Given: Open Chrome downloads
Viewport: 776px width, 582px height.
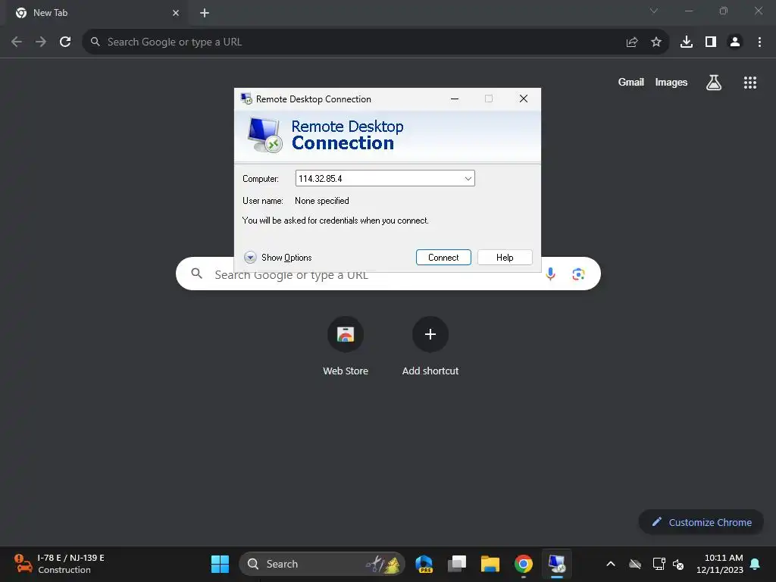Looking at the screenshot, I should (x=687, y=42).
